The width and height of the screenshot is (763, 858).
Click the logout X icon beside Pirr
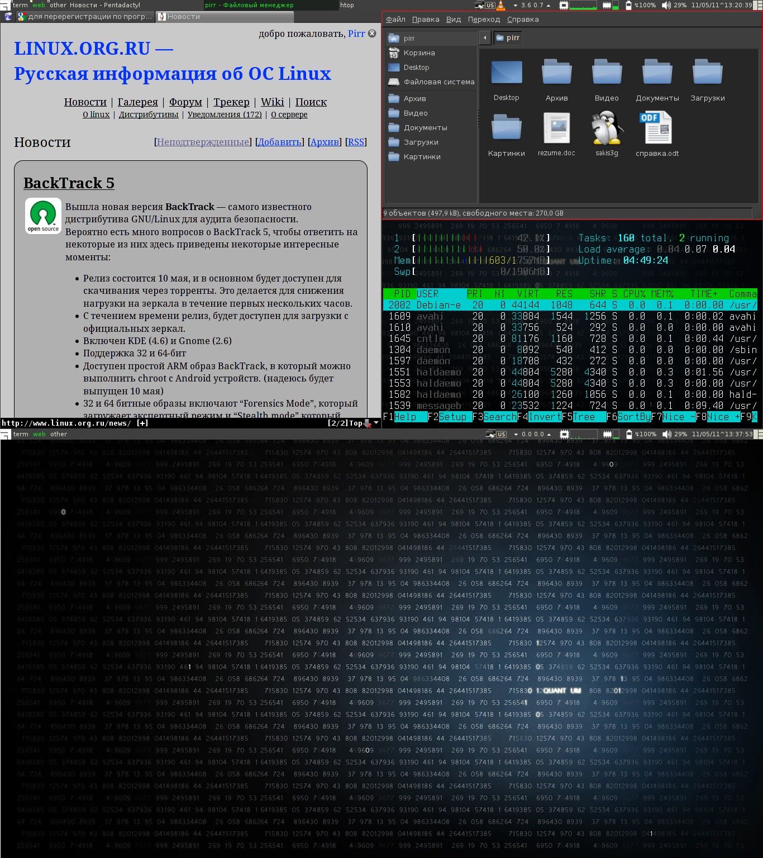click(x=372, y=34)
